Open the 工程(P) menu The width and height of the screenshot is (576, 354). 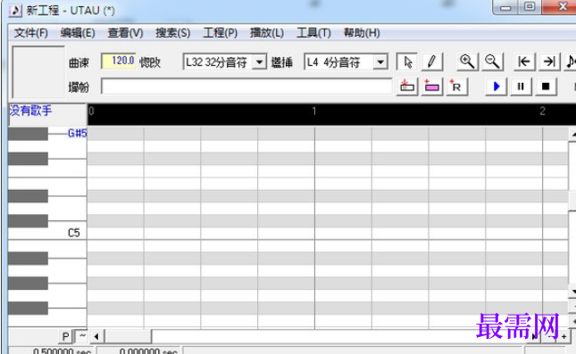(220, 33)
